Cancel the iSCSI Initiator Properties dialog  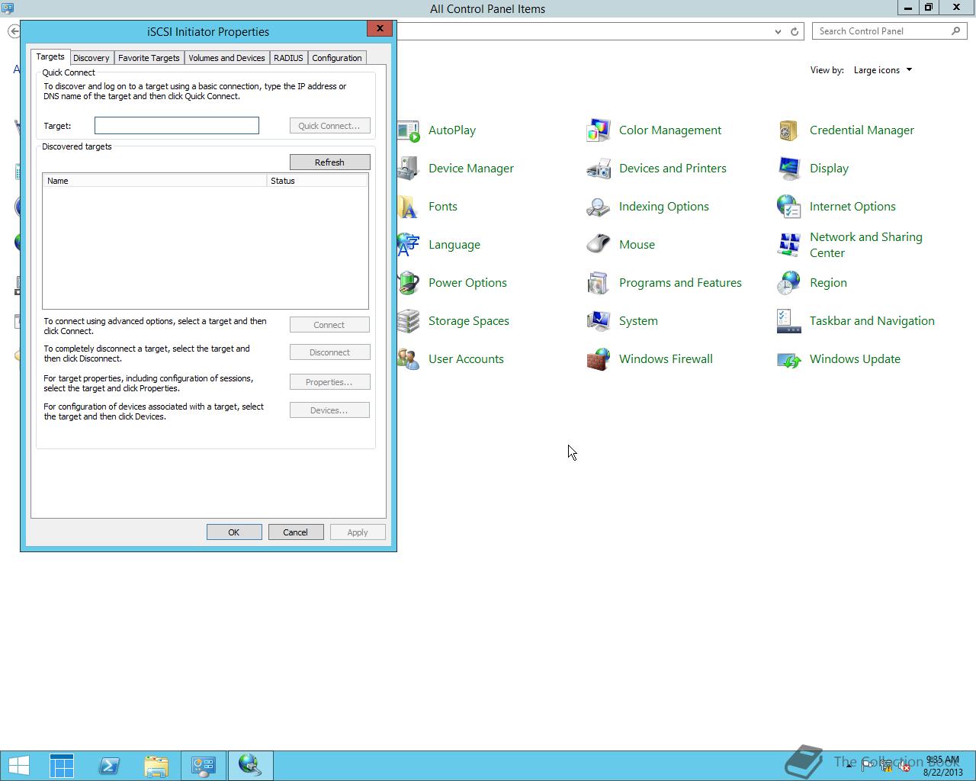[x=295, y=532]
